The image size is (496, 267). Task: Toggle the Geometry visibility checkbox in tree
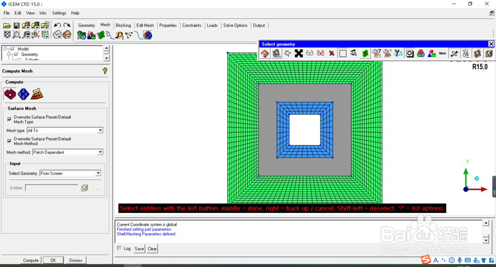coord(16,54)
